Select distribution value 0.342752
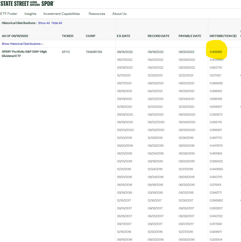 pyautogui.click(x=216, y=216)
